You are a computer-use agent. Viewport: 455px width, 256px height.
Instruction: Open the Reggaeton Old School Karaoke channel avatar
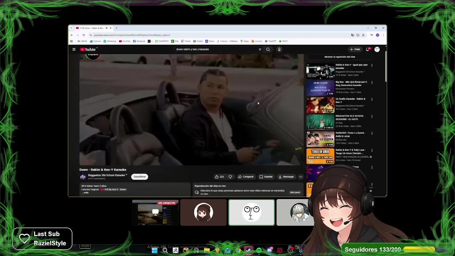point(83,177)
